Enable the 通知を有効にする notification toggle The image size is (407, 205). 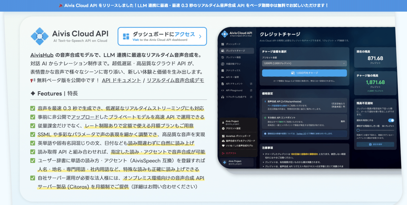coord(391,120)
